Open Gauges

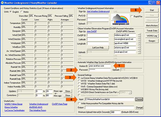pos(152,41)
